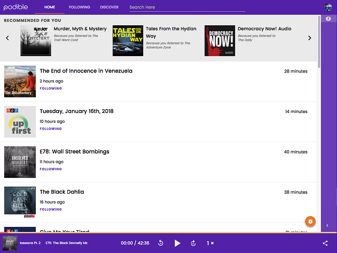The height and width of the screenshot is (253, 337).
Task: Seek on the orange progress bar
Action: [x=168, y=233]
